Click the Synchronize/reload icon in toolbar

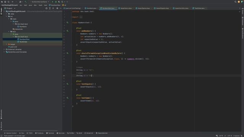point(8,2)
